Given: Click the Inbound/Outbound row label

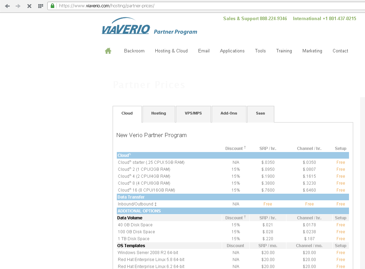Looking at the screenshot, I should coord(137,204).
